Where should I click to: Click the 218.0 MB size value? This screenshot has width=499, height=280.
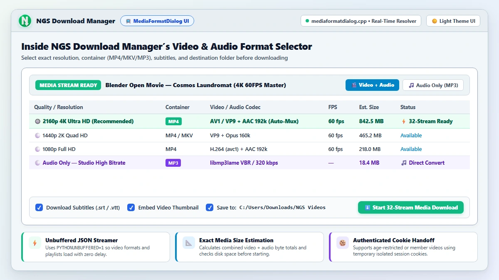(x=370, y=149)
